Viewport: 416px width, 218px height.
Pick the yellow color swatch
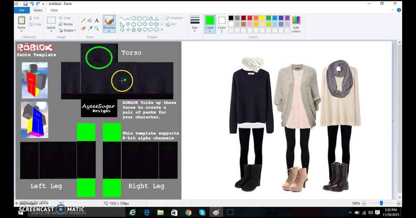pos(262,18)
